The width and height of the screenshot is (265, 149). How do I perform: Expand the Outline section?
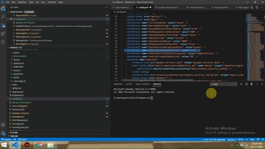coord(14,132)
